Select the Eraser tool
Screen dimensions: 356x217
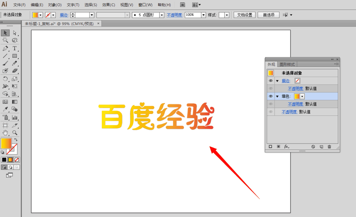click(x=15, y=71)
